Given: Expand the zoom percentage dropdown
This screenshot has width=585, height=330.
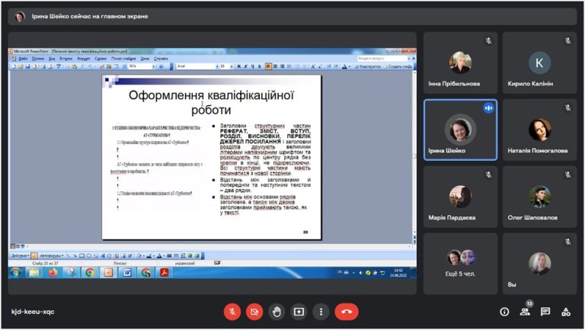Looking at the screenshot, I should pos(153,66).
